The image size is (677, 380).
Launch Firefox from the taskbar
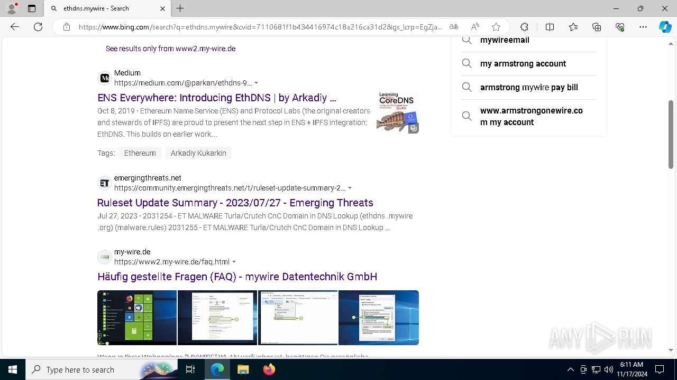(x=269, y=369)
